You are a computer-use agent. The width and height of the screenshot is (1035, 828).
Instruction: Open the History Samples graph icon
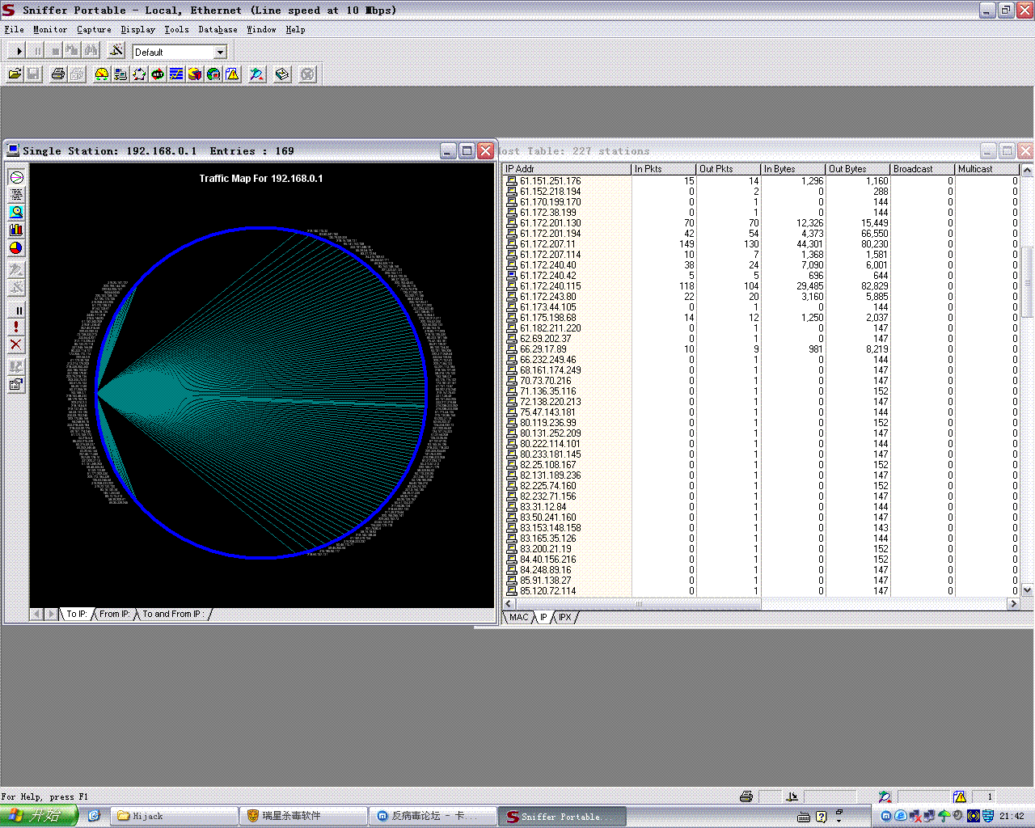tap(176, 74)
